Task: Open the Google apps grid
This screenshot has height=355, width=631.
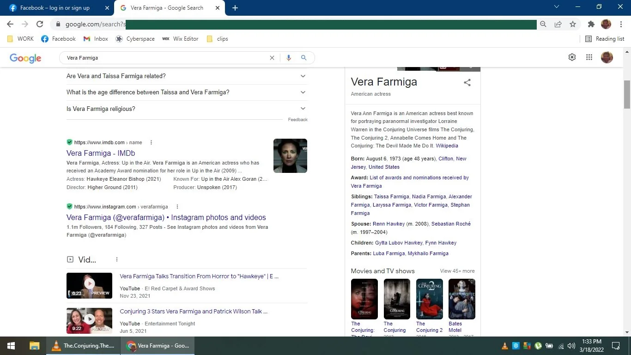Action: coord(589,57)
